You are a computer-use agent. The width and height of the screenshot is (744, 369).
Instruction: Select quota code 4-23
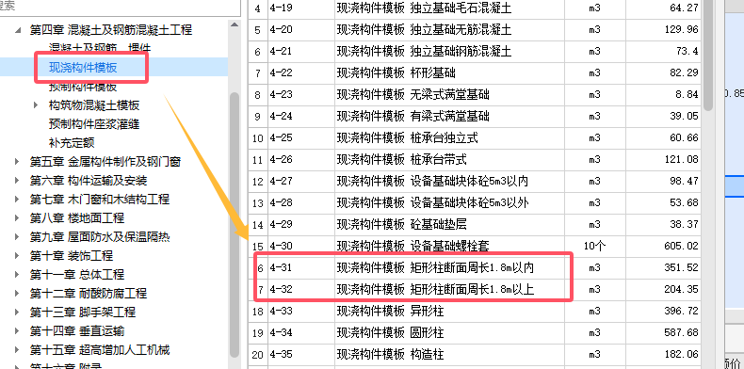click(x=300, y=95)
